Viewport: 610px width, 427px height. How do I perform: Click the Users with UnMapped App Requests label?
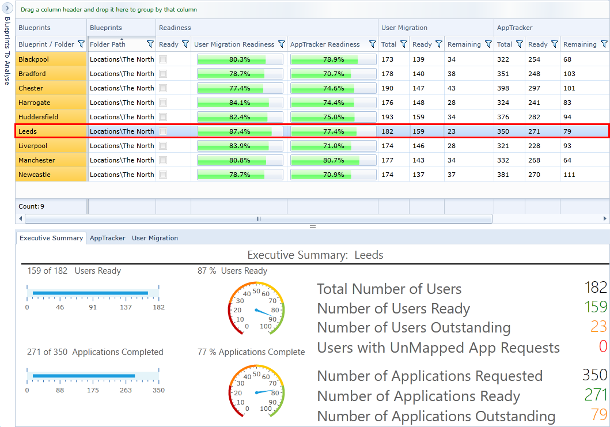438,347
